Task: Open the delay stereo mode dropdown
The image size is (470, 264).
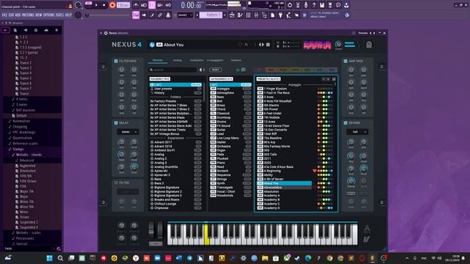Action: tap(128, 132)
